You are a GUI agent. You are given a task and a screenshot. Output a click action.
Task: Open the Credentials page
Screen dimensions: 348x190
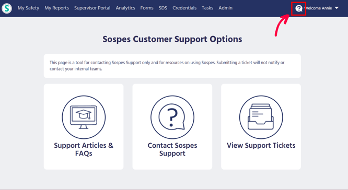[x=184, y=8]
